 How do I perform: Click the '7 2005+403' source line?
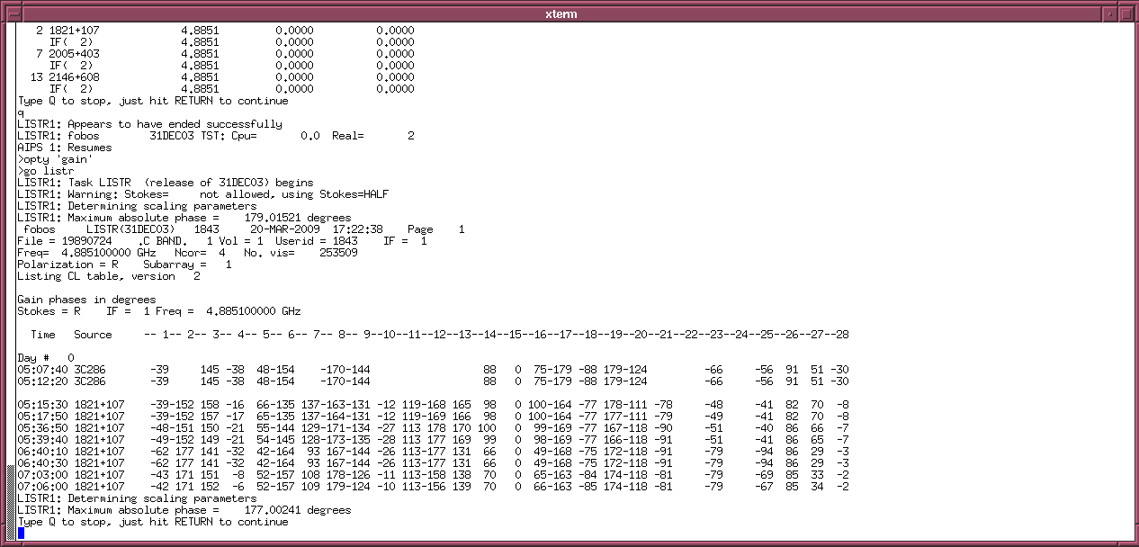[225, 53]
